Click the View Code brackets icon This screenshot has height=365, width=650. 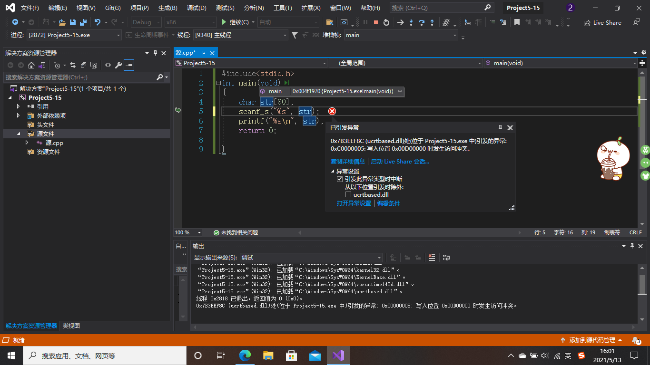point(108,65)
